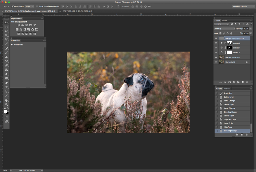Select the High Pass history state

pos(233,127)
